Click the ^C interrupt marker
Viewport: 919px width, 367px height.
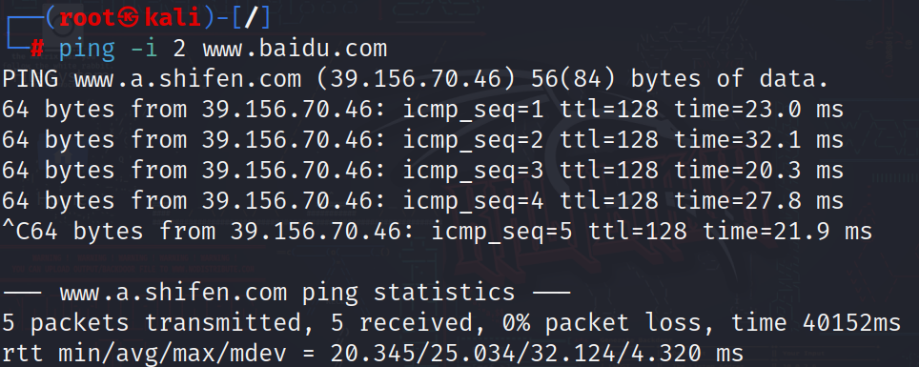tap(16, 231)
